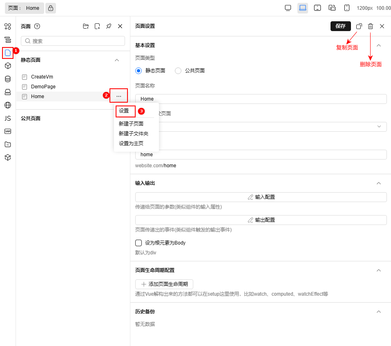Open the JS panel in the sidebar
The width and height of the screenshot is (391, 346).
point(7,118)
